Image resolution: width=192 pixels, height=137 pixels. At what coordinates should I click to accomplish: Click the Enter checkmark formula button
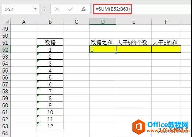(70, 9)
